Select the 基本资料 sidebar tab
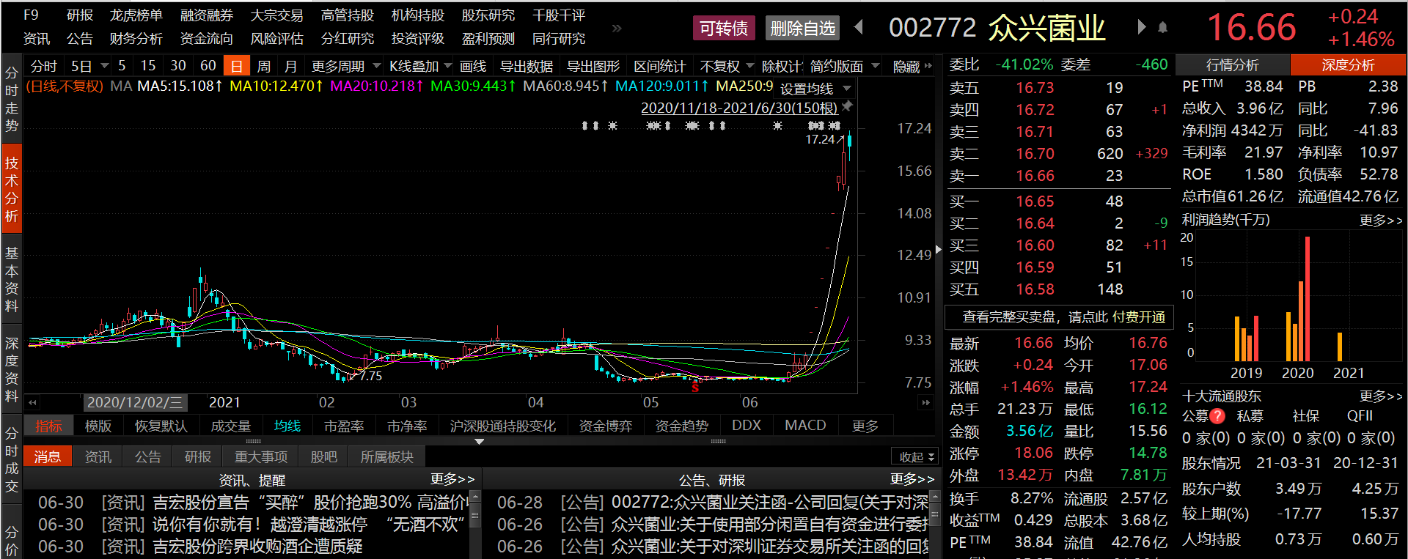The width and height of the screenshot is (1408, 559). click(12, 280)
